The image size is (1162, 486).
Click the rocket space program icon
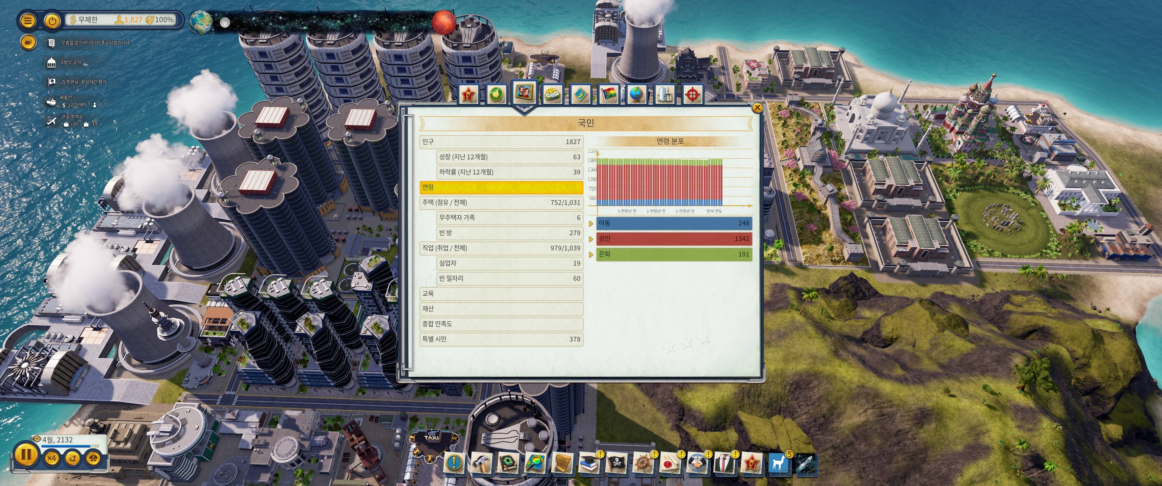coord(805,463)
